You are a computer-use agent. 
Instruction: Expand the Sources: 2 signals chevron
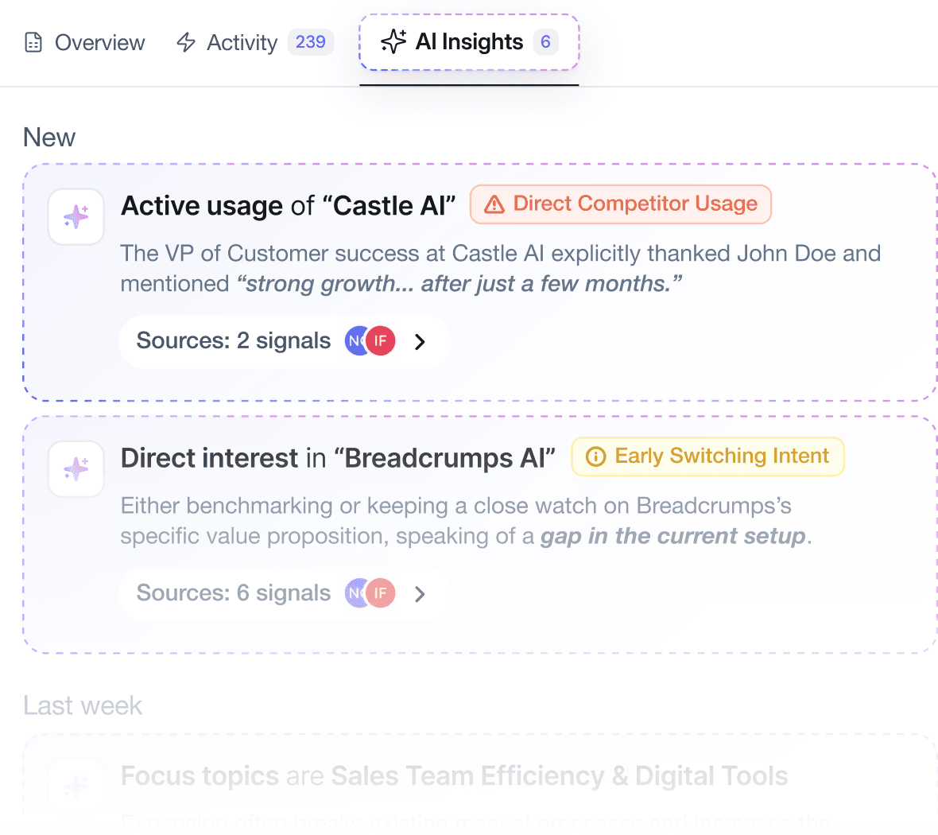click(421, 342)
